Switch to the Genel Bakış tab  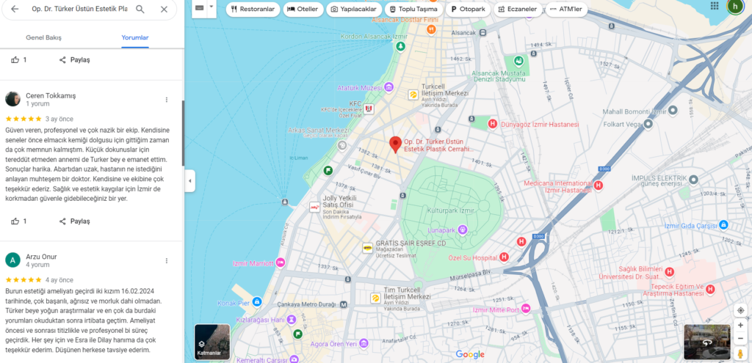click(x=43, y=37)
